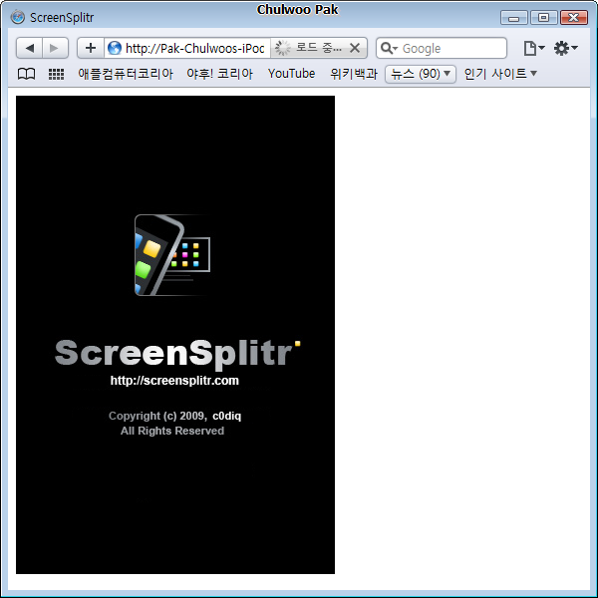The height and width of the screenshot is (598, 598).
Task: Open the settings gear menu
Action: [565, 48]
